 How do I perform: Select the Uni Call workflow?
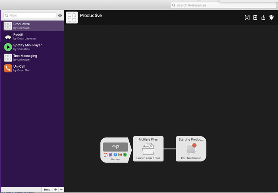pos(33,68)
